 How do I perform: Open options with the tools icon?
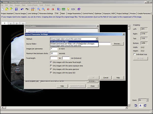33,9
